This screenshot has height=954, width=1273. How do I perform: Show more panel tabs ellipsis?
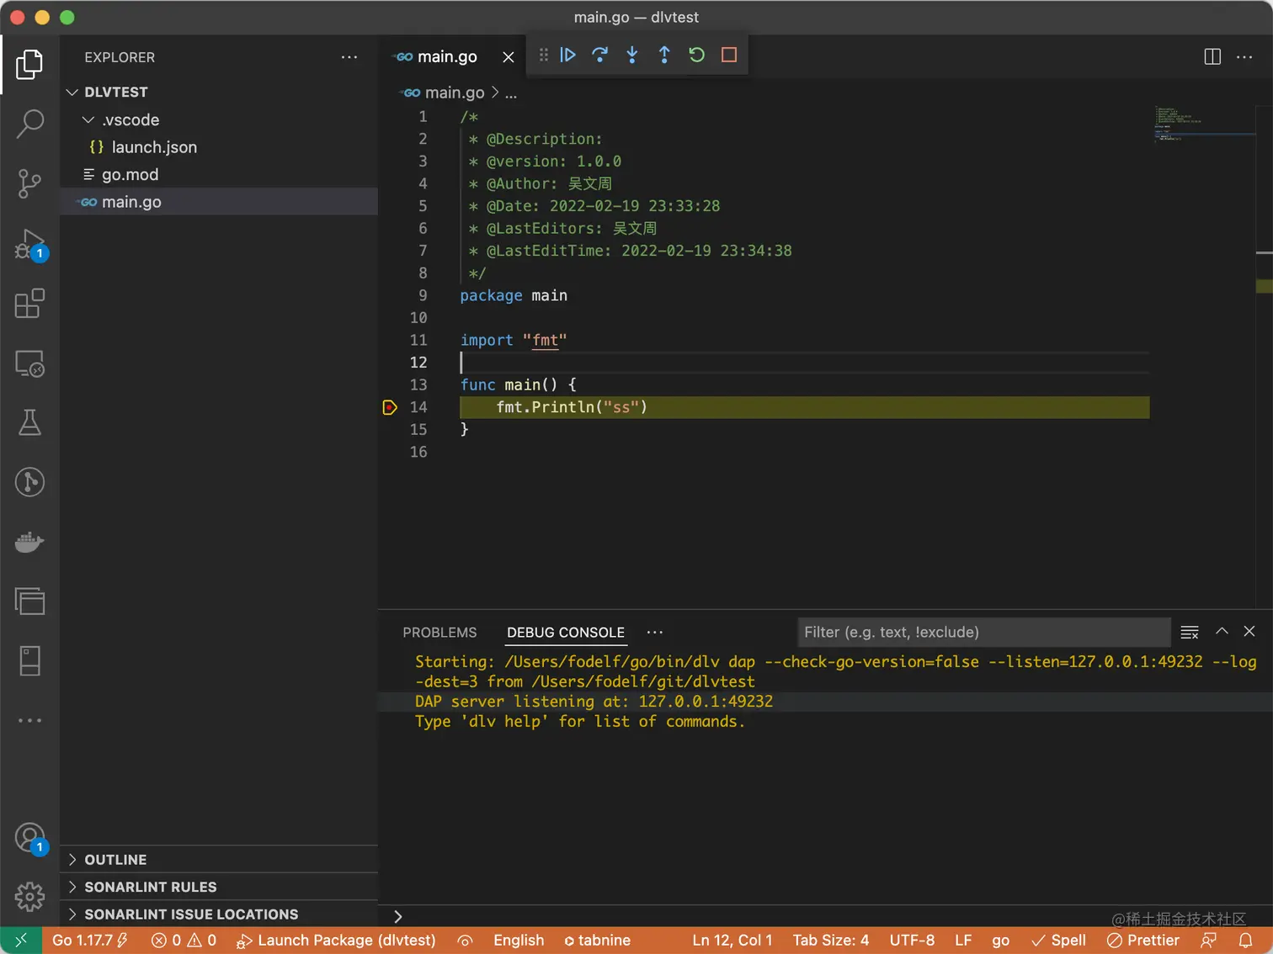pos(655,632)
